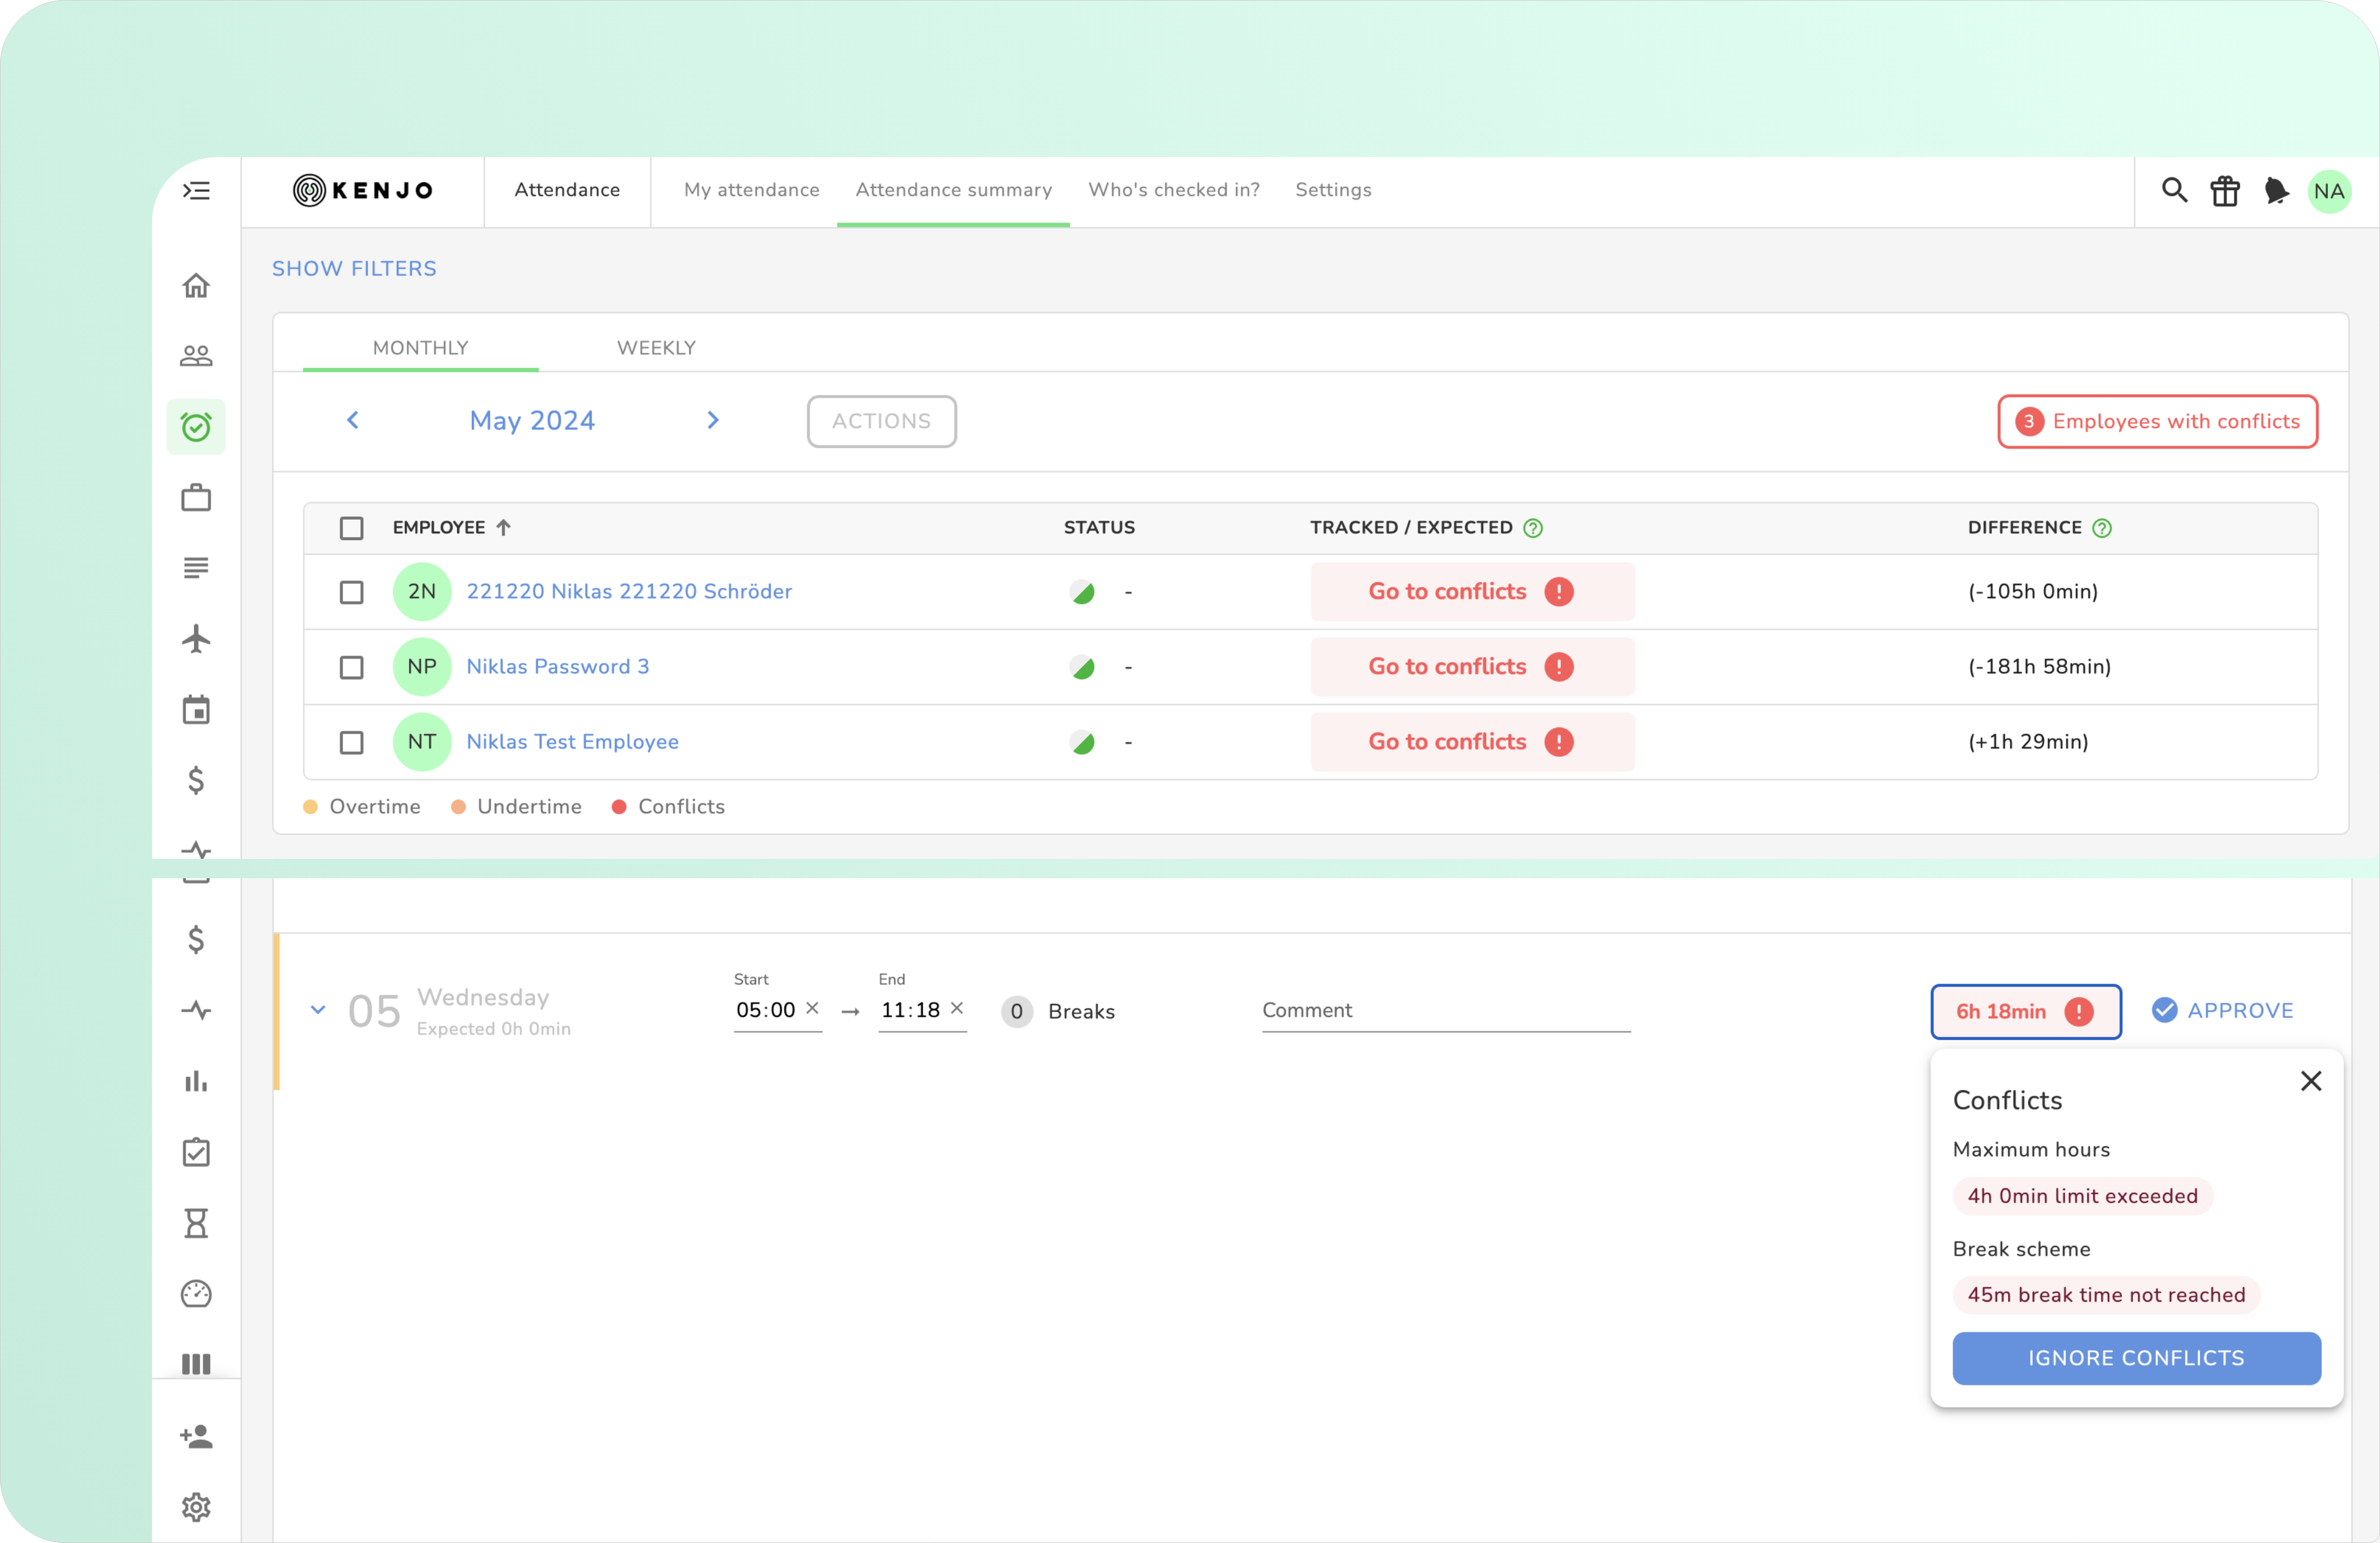Open the Who's checked in? tab

coord(1173,190)
